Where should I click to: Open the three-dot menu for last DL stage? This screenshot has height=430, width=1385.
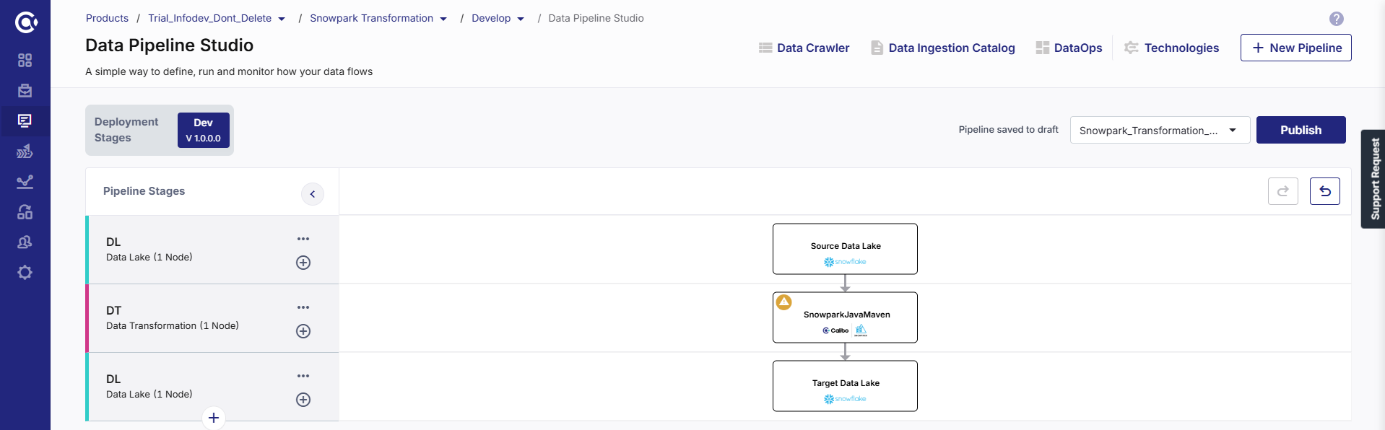303,376
